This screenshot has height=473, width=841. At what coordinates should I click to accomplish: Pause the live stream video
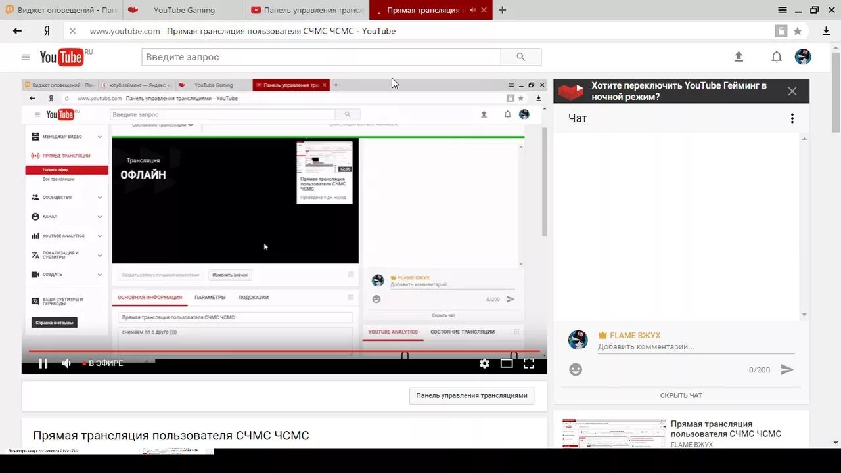click(x=43, y=363)
